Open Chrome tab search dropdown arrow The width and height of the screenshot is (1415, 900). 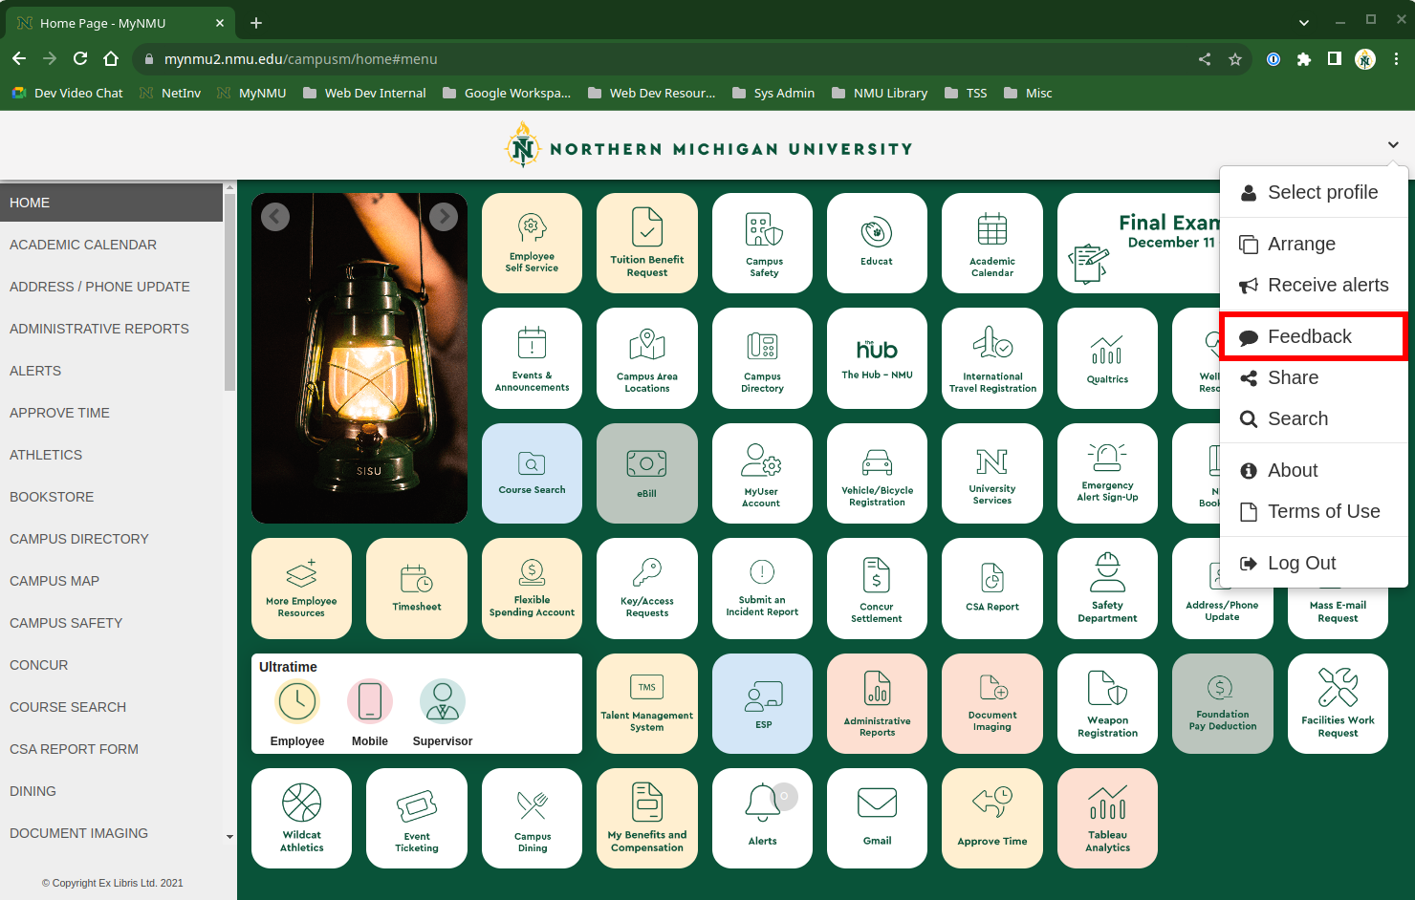pyautogui.click(x=1304, y=22)
